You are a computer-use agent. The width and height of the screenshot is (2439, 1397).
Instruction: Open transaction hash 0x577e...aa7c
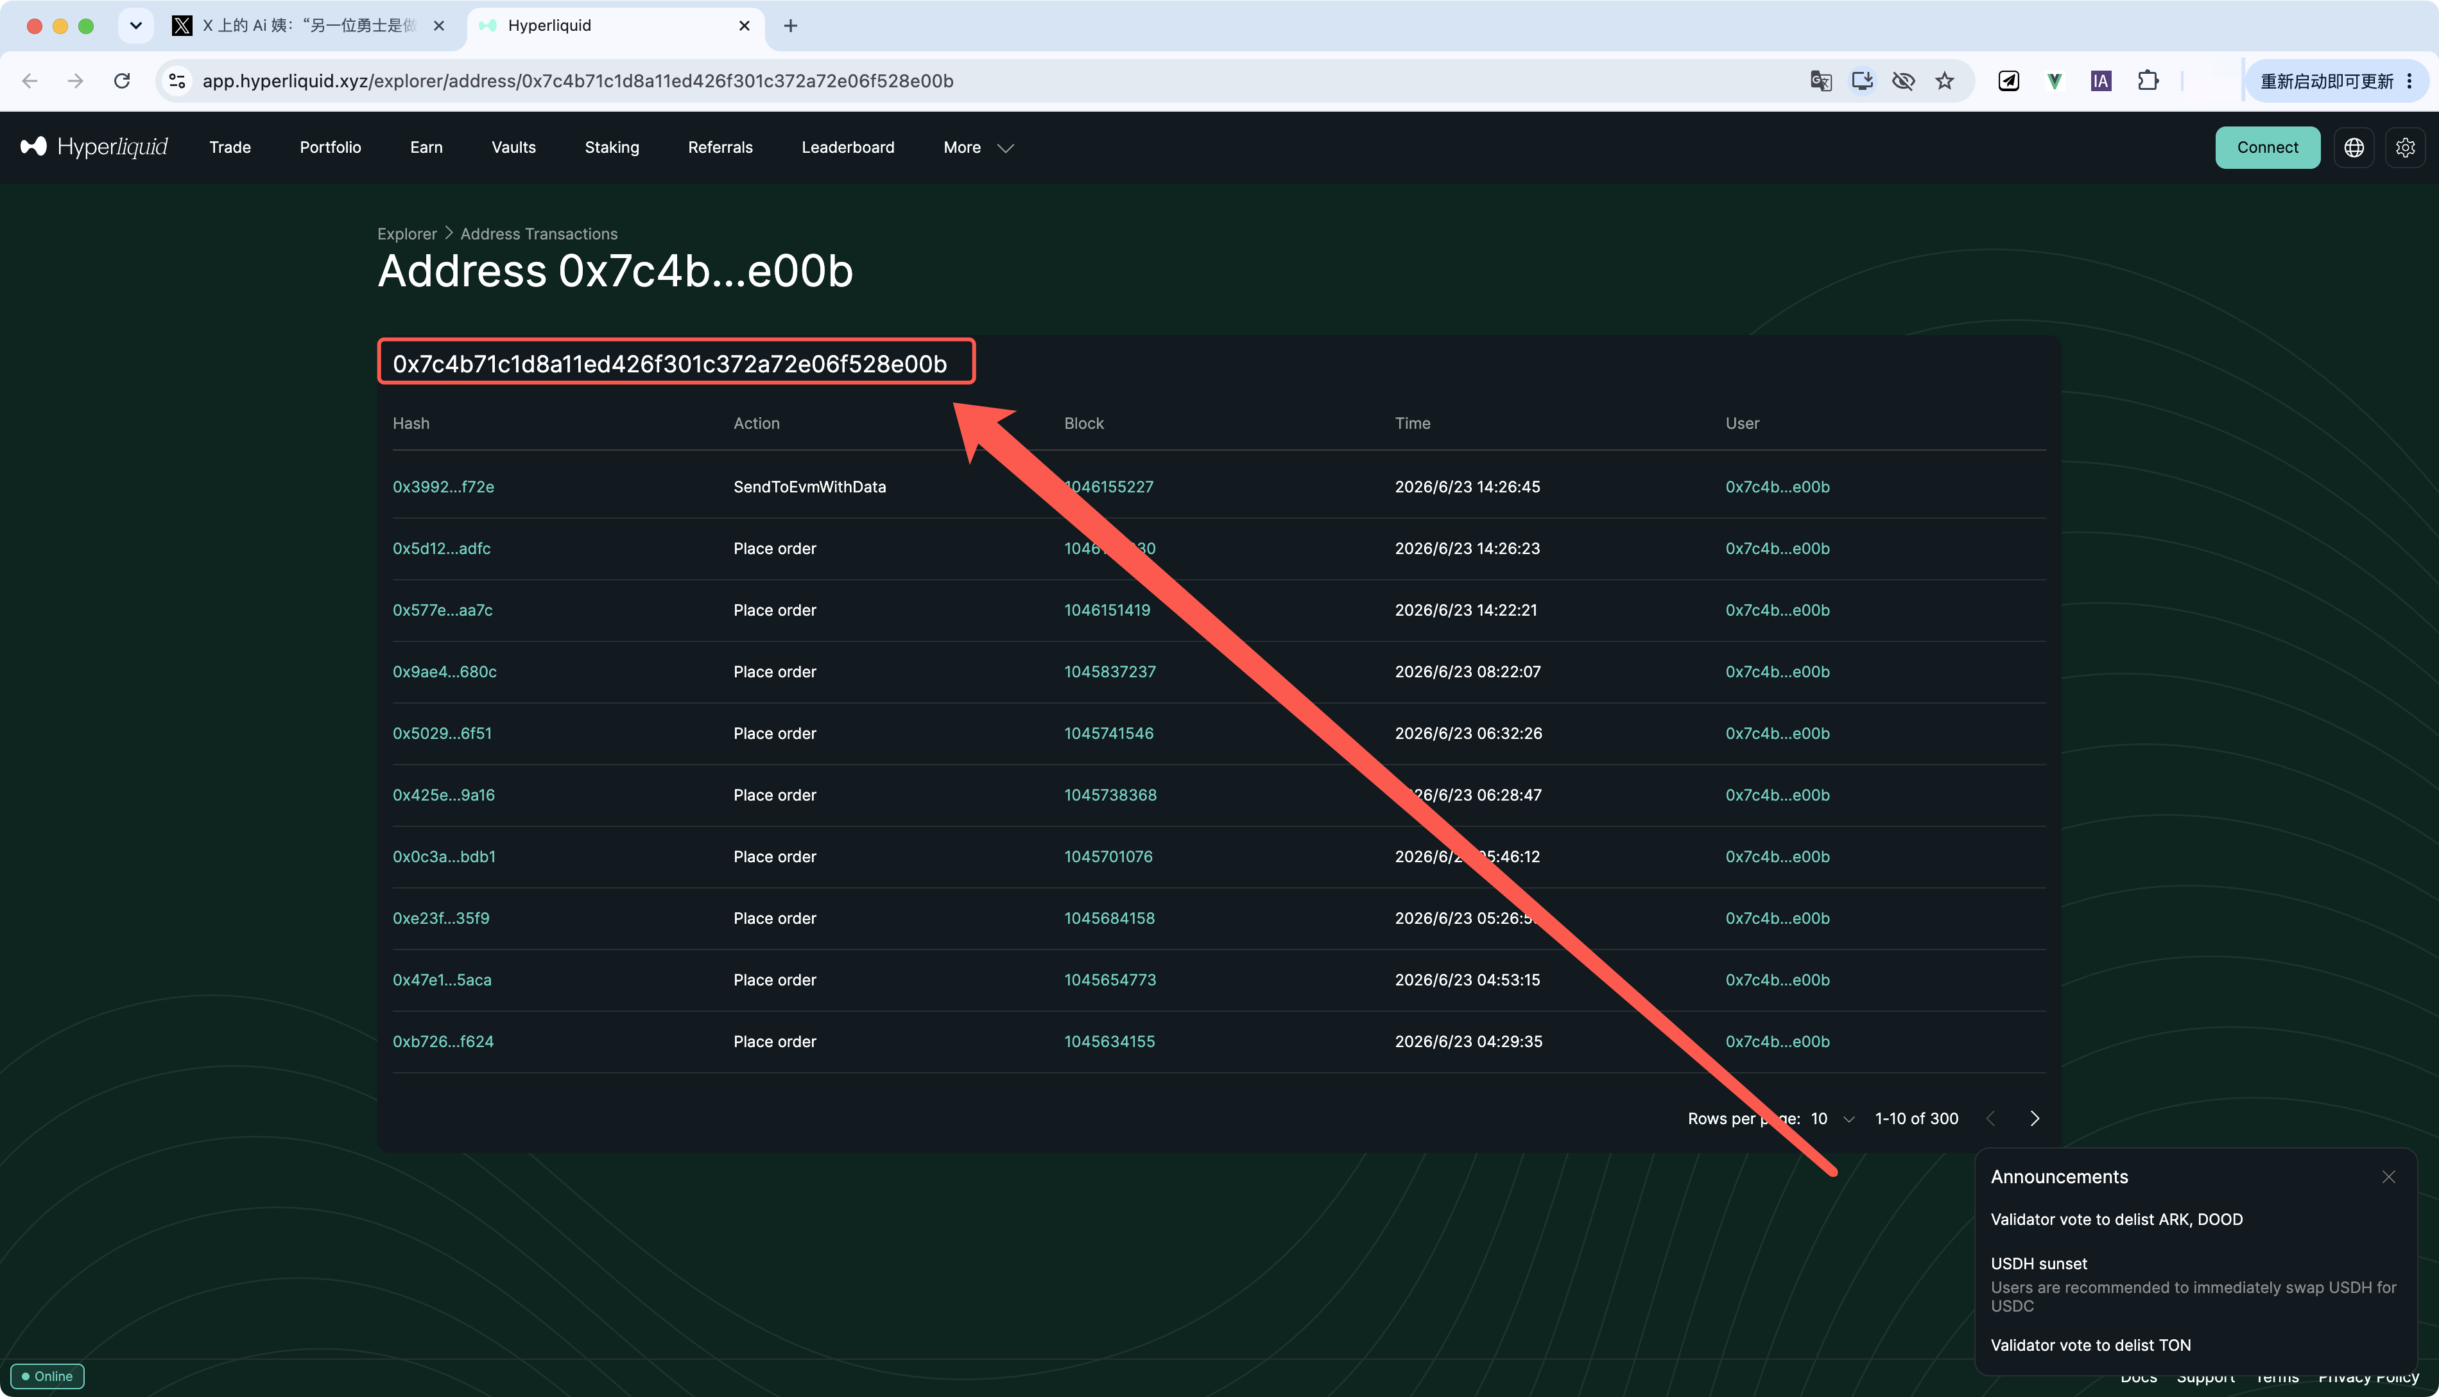pos(442,611)
